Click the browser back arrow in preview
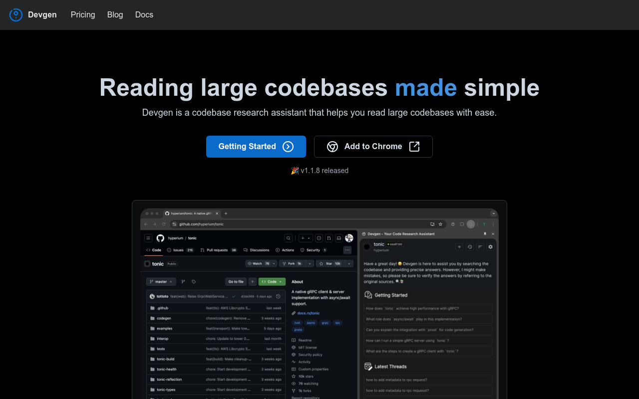This screenshot has width=639, height=399. 146,224
